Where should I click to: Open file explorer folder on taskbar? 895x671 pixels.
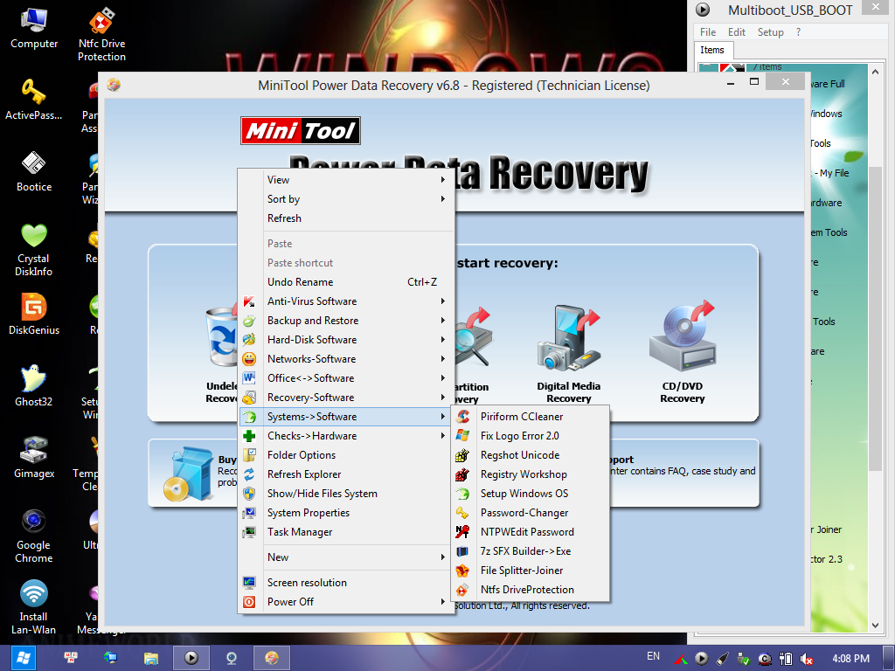(x=150, y=659)
